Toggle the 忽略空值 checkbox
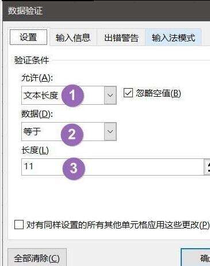Image resolution: width=210 pixels, height=266 pixels. 128,93
